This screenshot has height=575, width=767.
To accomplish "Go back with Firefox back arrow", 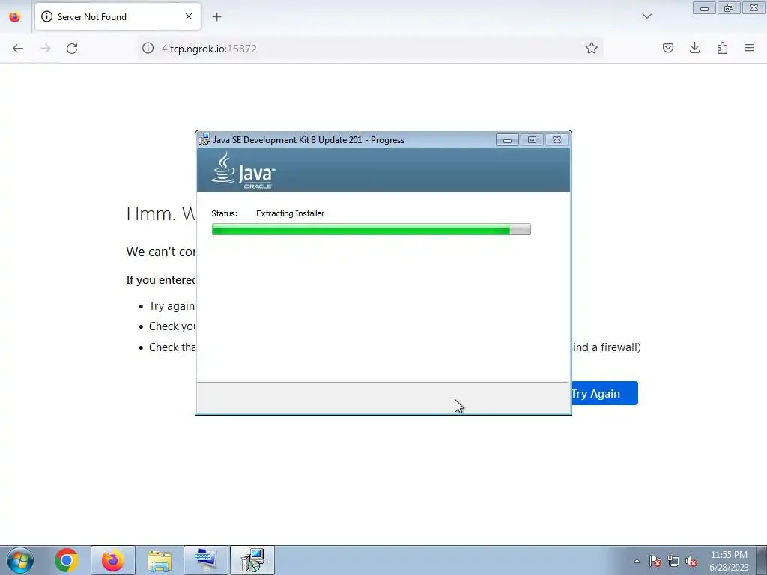I will pyautogui.click(x=18, y=49).
